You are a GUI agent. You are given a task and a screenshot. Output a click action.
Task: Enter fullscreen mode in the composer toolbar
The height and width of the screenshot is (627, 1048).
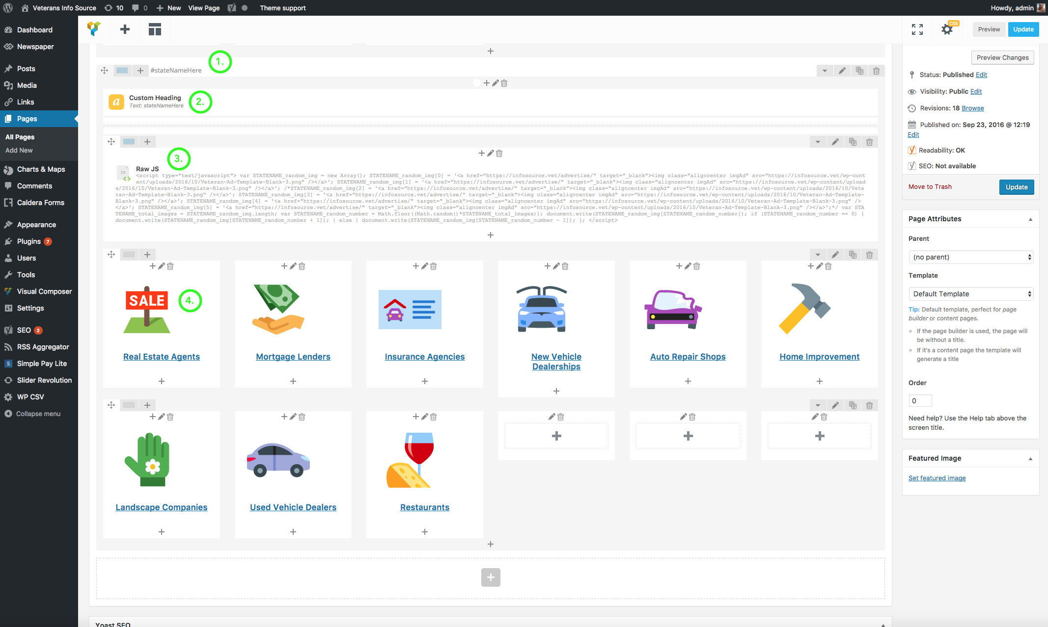tap(917, 29)
